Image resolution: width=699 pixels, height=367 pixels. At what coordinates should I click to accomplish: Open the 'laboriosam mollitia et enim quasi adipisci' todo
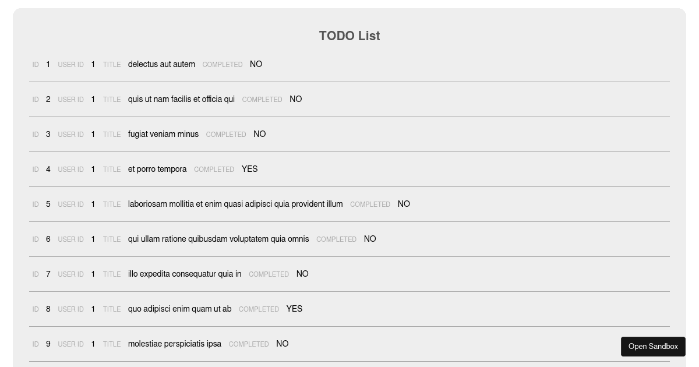click(x=235, y=204)
